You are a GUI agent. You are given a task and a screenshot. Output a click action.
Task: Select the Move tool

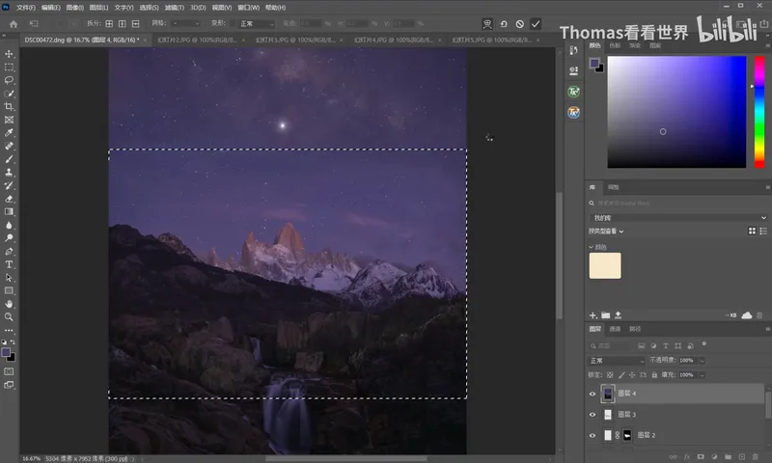[9, 54]
